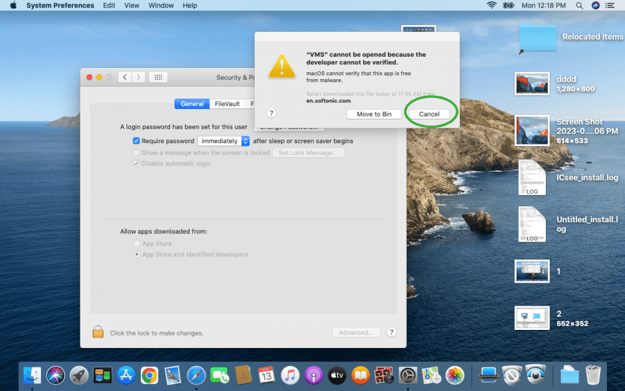
Task: Toggle the Disable automatic login checkbox
Action: point(136,164)
